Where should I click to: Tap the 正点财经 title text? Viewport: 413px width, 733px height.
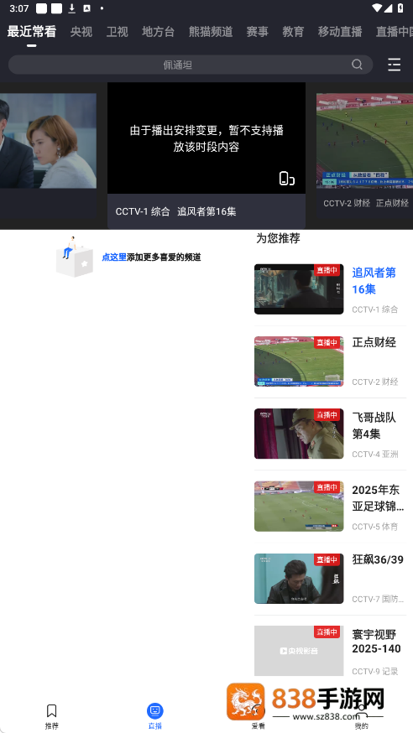point(374,342)
